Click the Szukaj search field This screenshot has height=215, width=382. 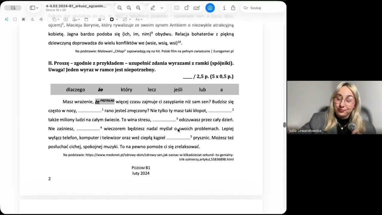[263, 8]
